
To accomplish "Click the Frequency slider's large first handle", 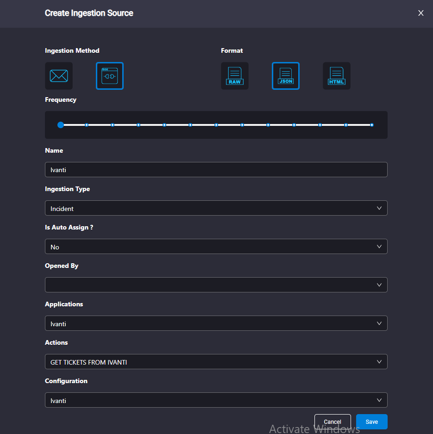I will 61,125.
